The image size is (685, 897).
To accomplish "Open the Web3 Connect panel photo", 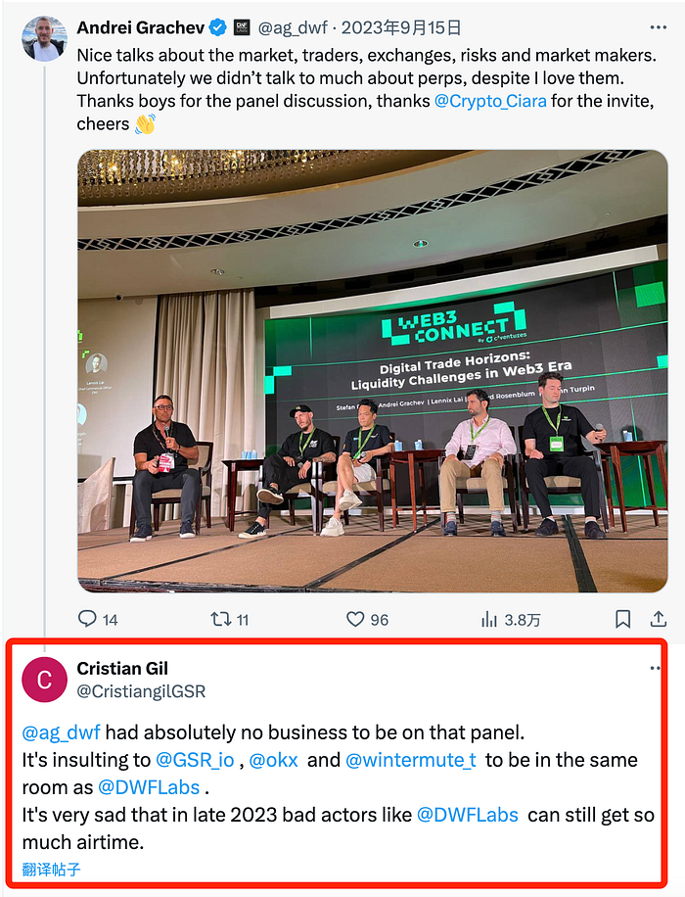I will point(372,370).
